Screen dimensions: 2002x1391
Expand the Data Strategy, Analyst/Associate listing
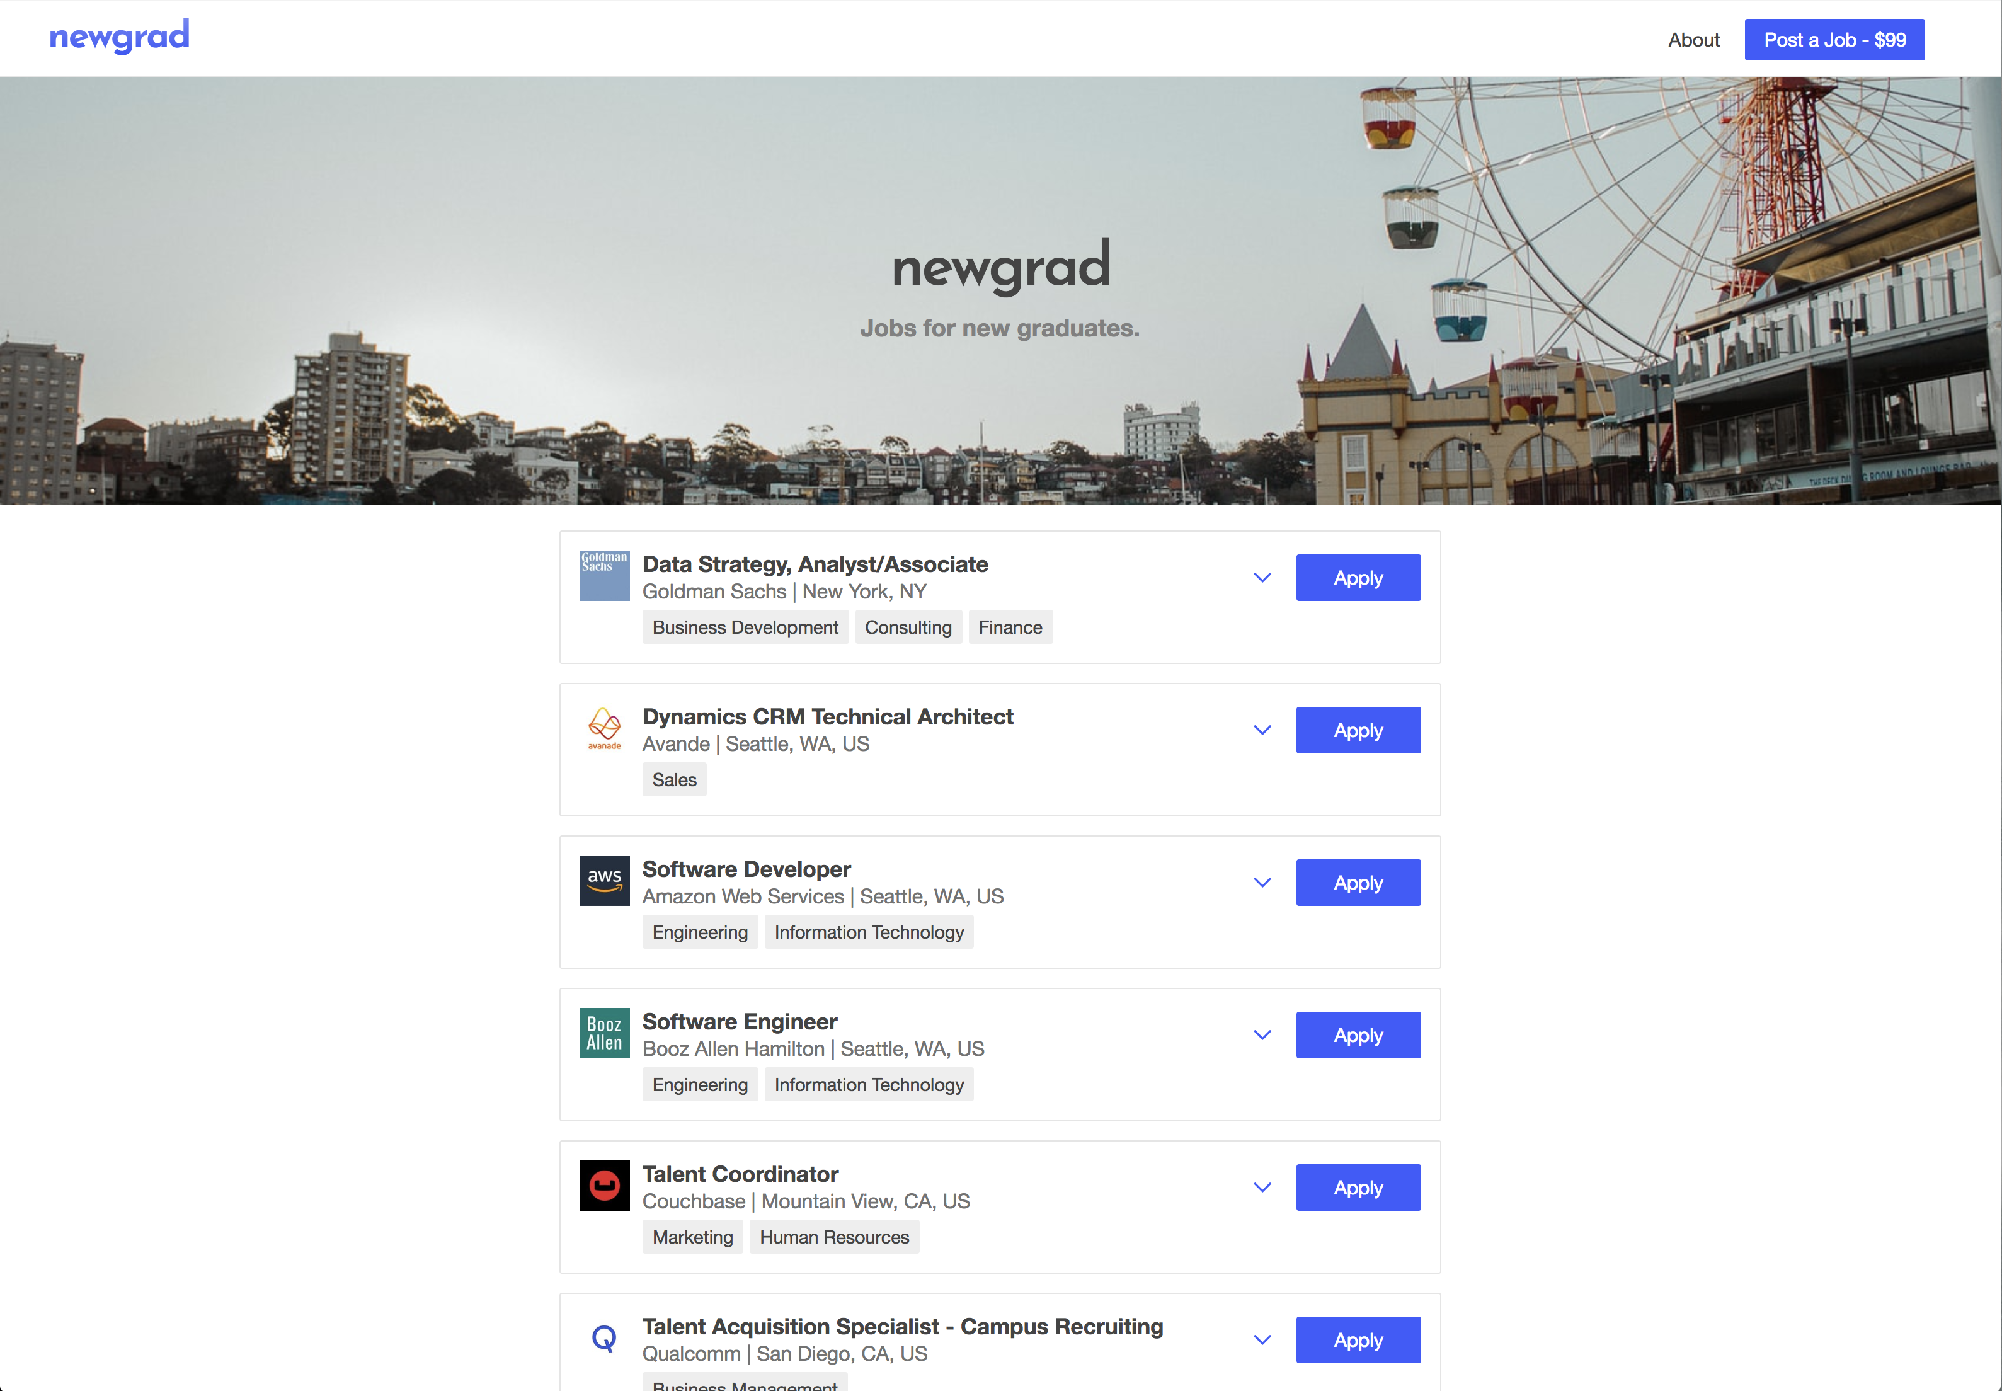tap(1262, 578)
